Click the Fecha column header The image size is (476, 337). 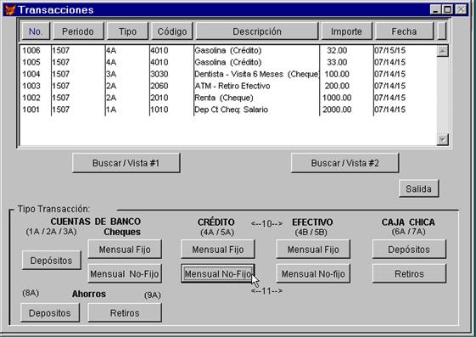tap(405, 31)
